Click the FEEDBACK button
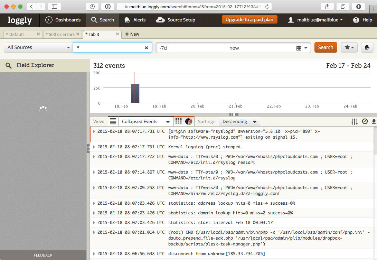The width and height of the screenshot is (377, 260). pyautogui.click(x=43, y=255)
